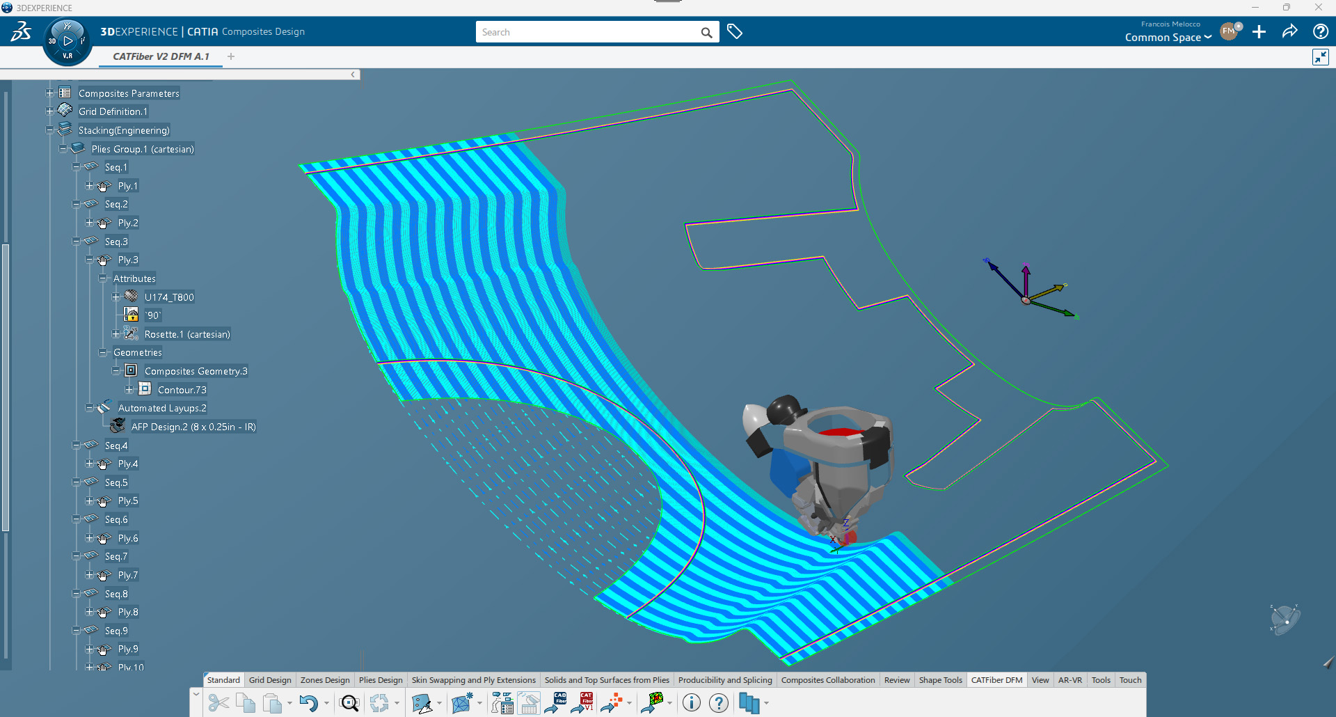The width and height of the screenshot is (1336, 717).
Task: Toggle the highlighted table grid toolbar icon
Action: (529, 704)
